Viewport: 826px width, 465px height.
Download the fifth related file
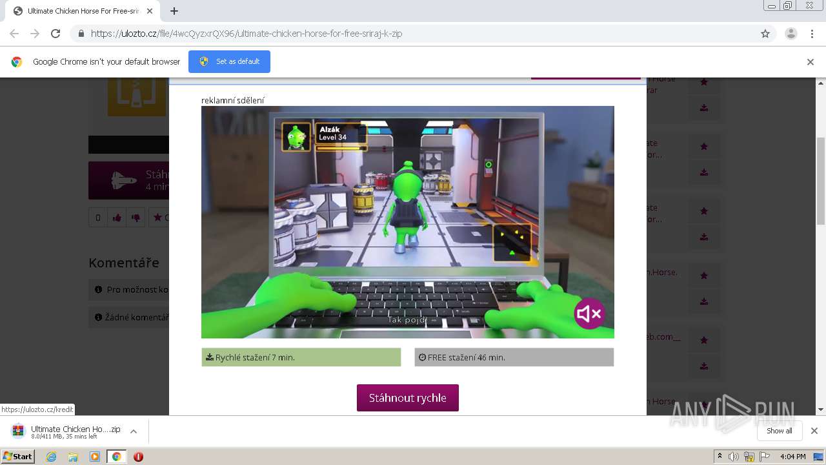704,366
